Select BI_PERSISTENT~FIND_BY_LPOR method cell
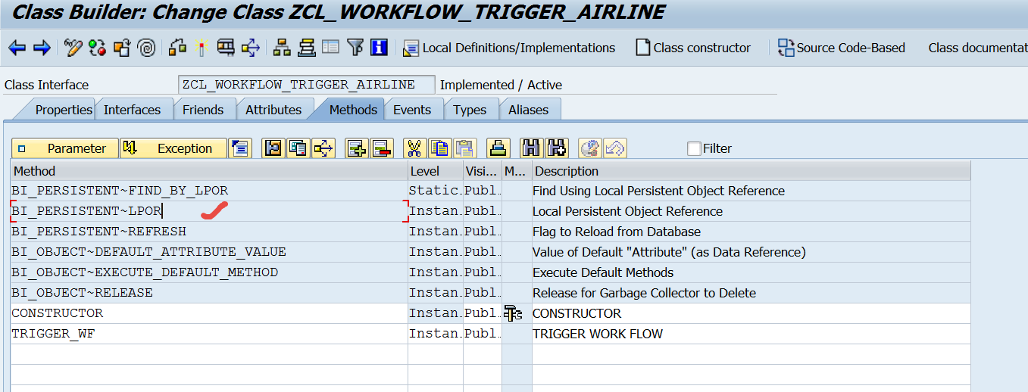Image resolution: width=1028 pixels, height=392 pixels. (209, 191)
